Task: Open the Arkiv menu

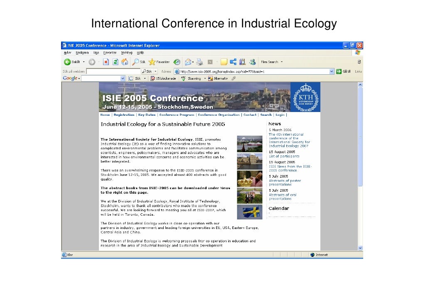Action: pos(67,53)
